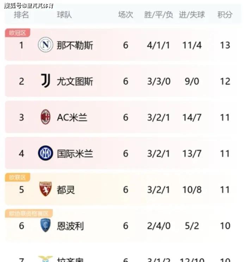
Task: Click the 排名 column header
Action: click(21, 14)
